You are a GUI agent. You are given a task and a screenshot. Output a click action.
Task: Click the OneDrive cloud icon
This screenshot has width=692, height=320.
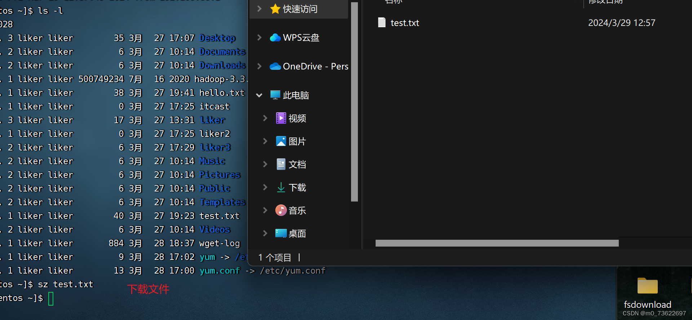(x=275, y=66)
